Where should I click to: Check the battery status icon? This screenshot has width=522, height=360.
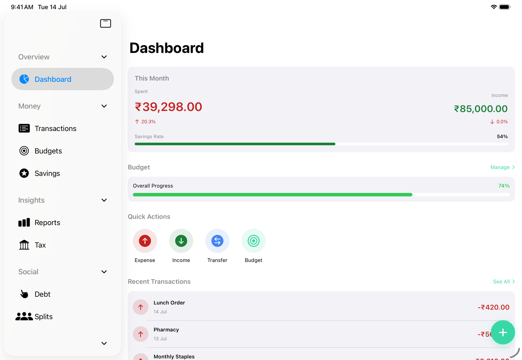tap(505, 7)
